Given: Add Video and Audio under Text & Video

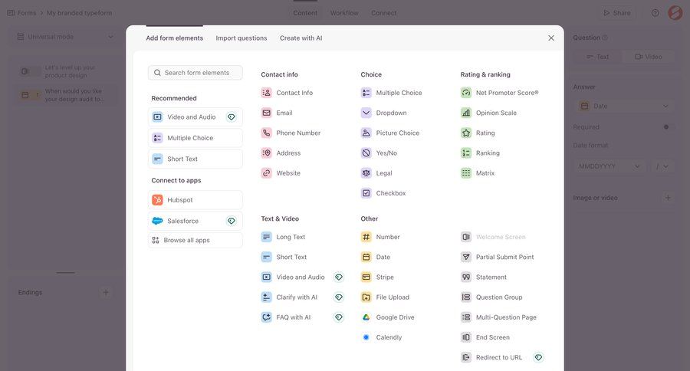Looking at the screenshot, I should point(293,277).
